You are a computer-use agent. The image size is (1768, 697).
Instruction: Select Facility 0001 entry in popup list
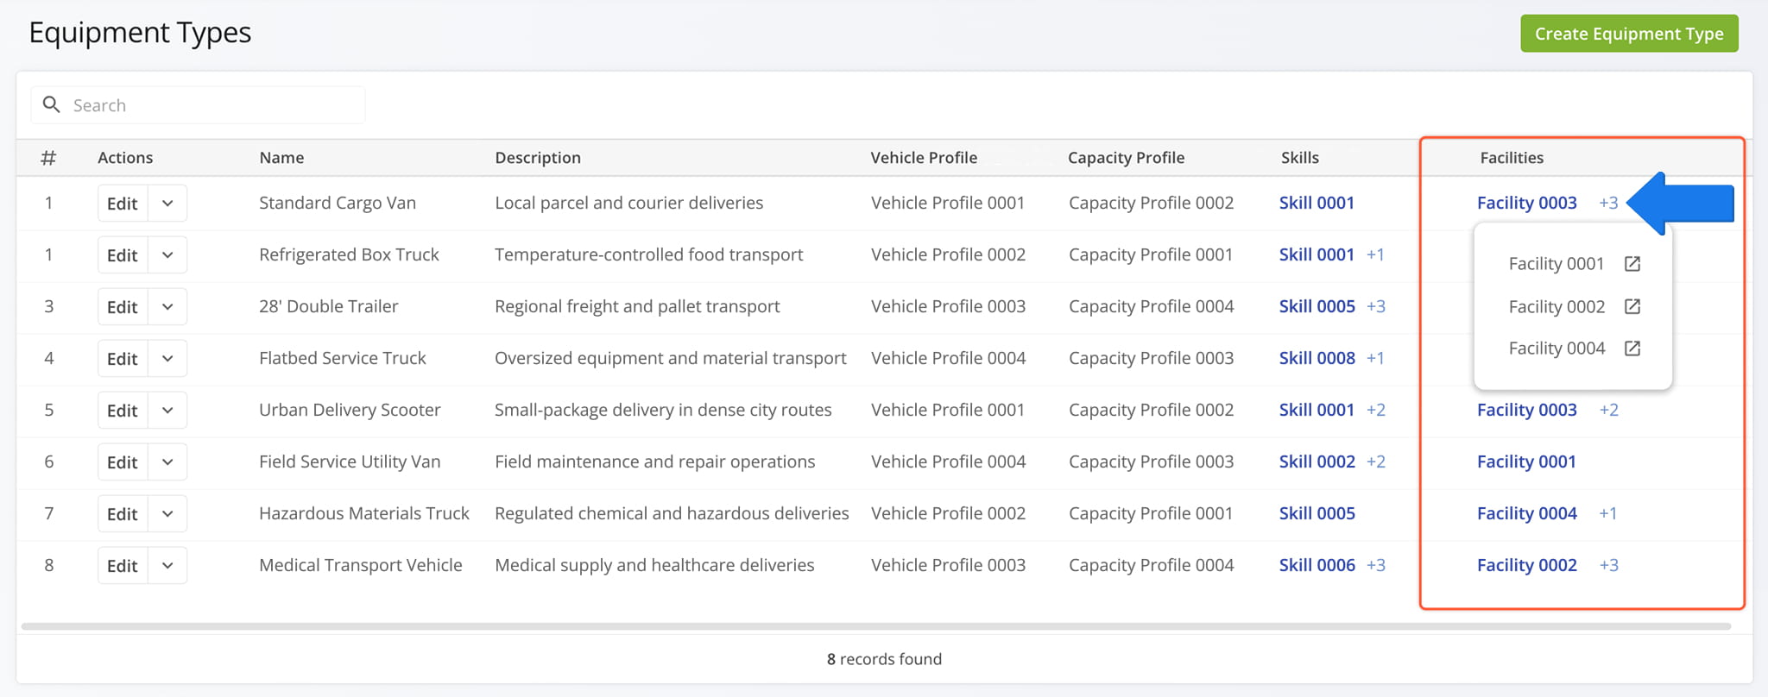[x=1556, y=264]
